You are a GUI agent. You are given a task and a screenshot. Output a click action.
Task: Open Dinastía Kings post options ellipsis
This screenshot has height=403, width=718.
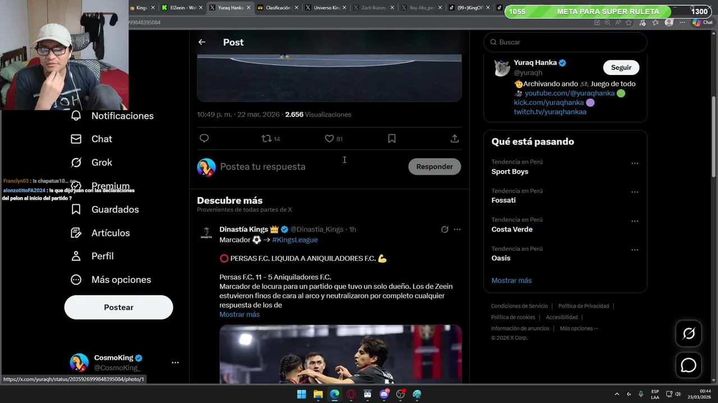click(457, 229)
